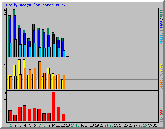Click day 7 on the x-axis

(x=40, y=125)
